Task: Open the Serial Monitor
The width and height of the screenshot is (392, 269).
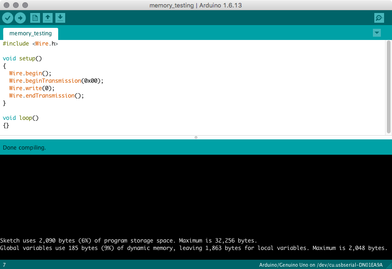Action: (379, 18)
